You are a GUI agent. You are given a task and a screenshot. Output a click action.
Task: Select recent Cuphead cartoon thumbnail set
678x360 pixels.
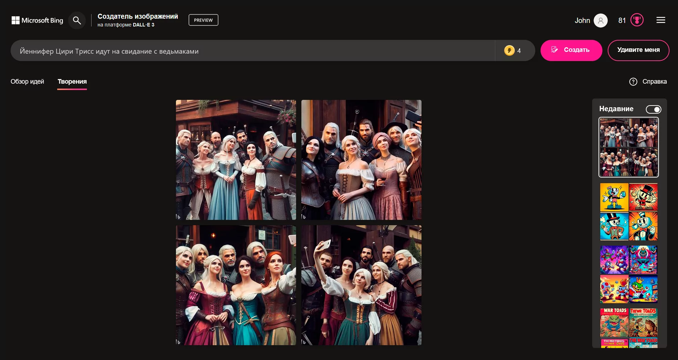[629, 212]
